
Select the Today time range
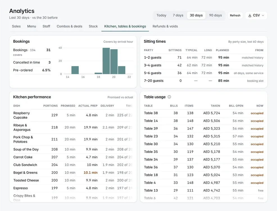(161, 15)
